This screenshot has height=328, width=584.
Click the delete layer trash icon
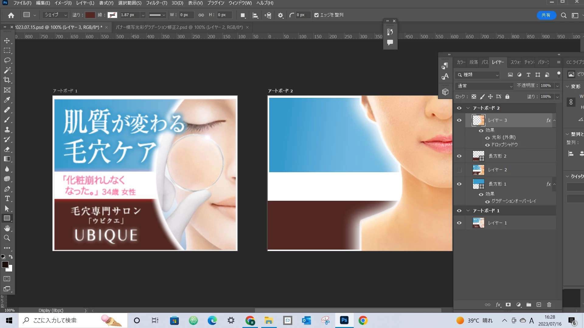coord(549,305)
